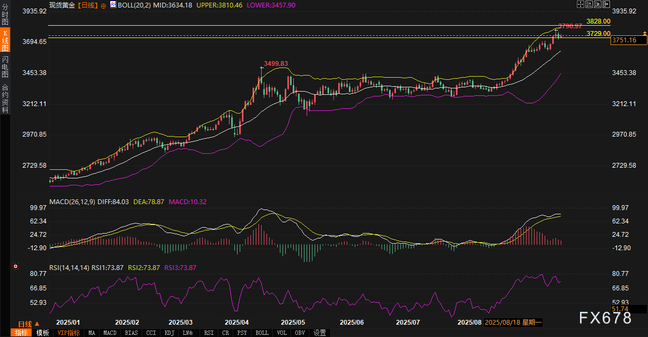
Task: Toggle the BOLL indicator in bottom bar
Action: [262, 333]
